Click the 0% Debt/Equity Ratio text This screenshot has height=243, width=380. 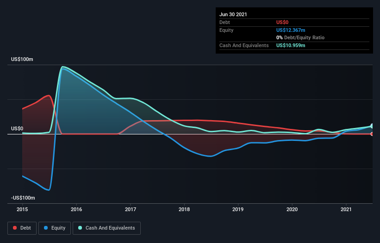tap(300, 37)
